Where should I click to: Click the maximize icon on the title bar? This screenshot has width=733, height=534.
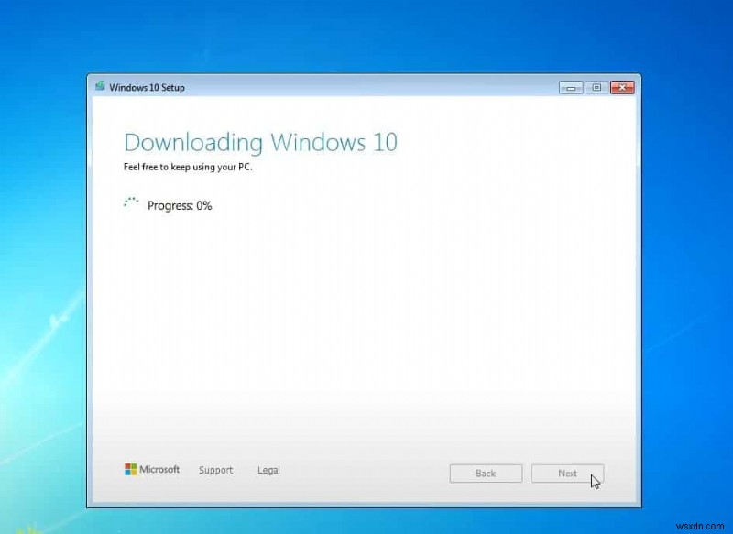596,87
